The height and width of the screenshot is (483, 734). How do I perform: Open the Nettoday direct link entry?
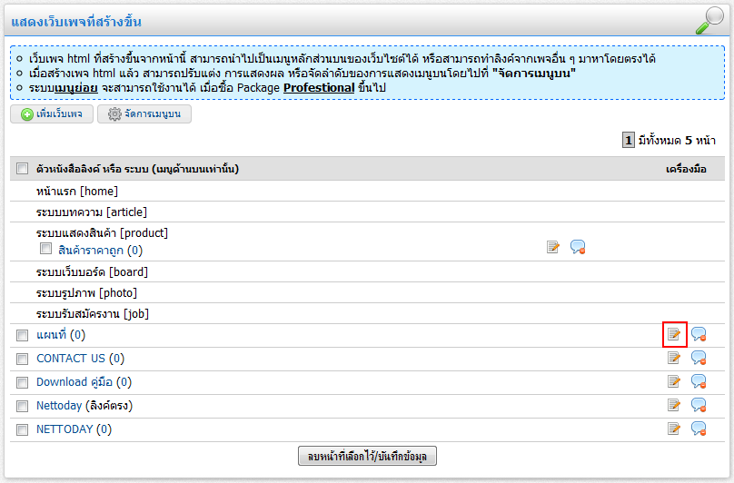[59, 406]
